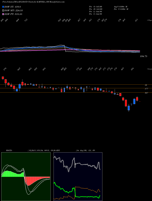Click the ADX indicator chart panel
The width and height of the screenshot is (152, 201).
coord(78,177)
